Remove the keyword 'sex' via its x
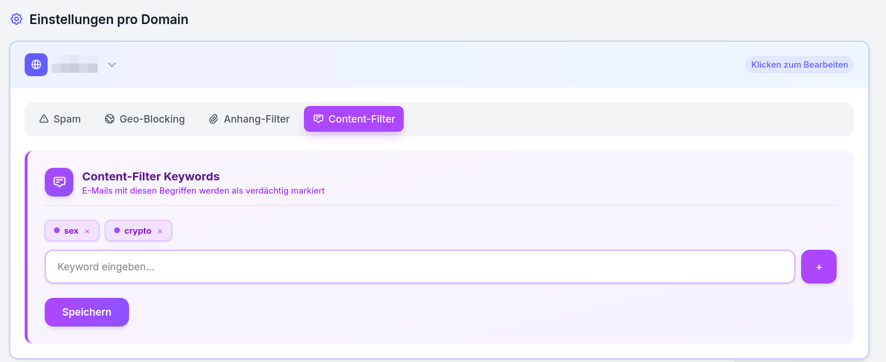 (87, 230)
